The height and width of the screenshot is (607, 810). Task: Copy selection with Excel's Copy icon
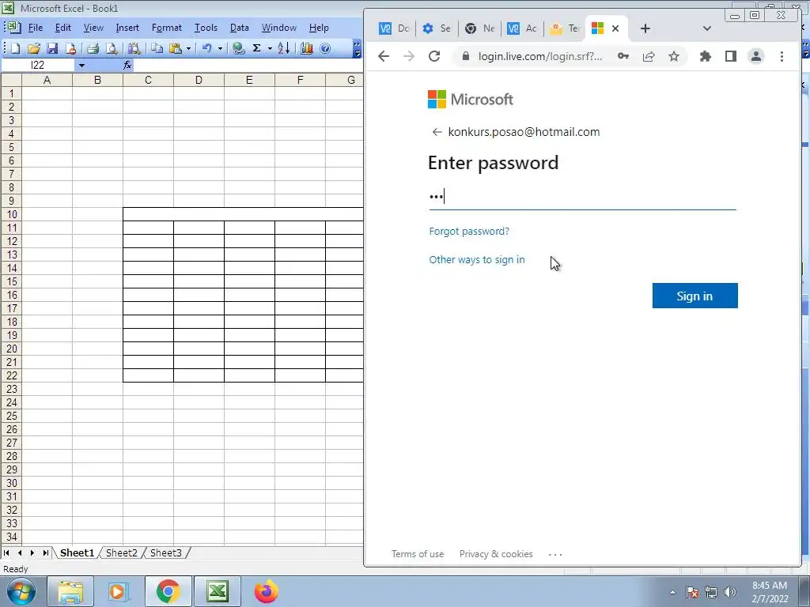(x=157, y=48)
